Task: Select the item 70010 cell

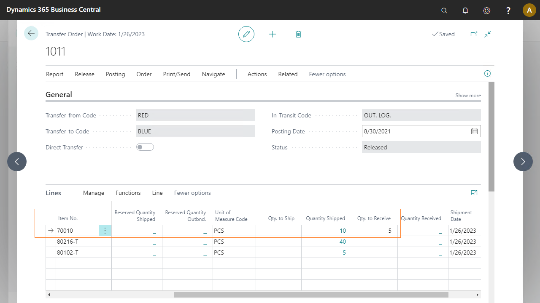Action: coord(77,231)
